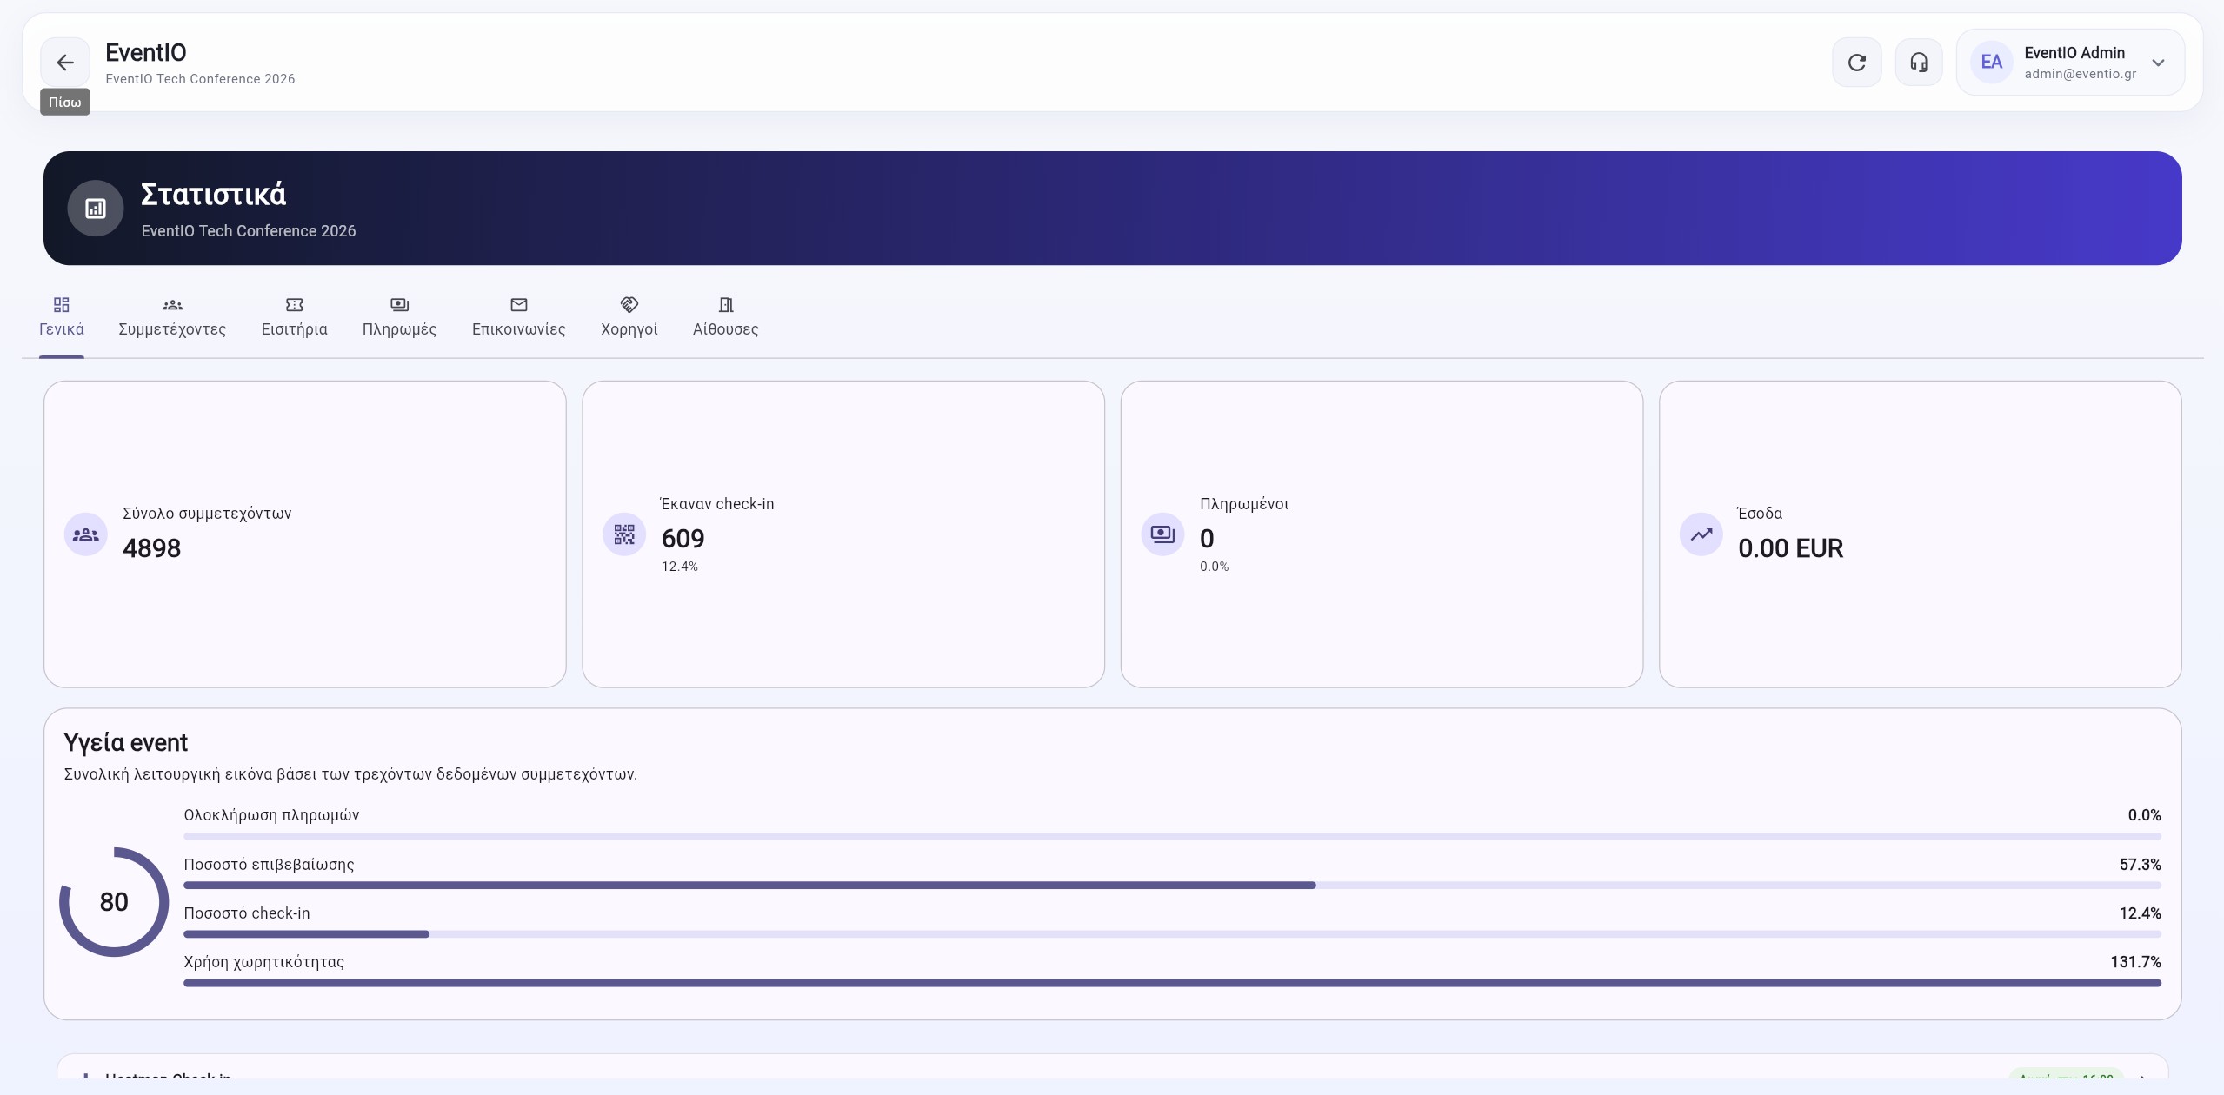
Task: Expand the EventIO Admin account menu
Action: pyautogui.click(x=2157, y=63)
